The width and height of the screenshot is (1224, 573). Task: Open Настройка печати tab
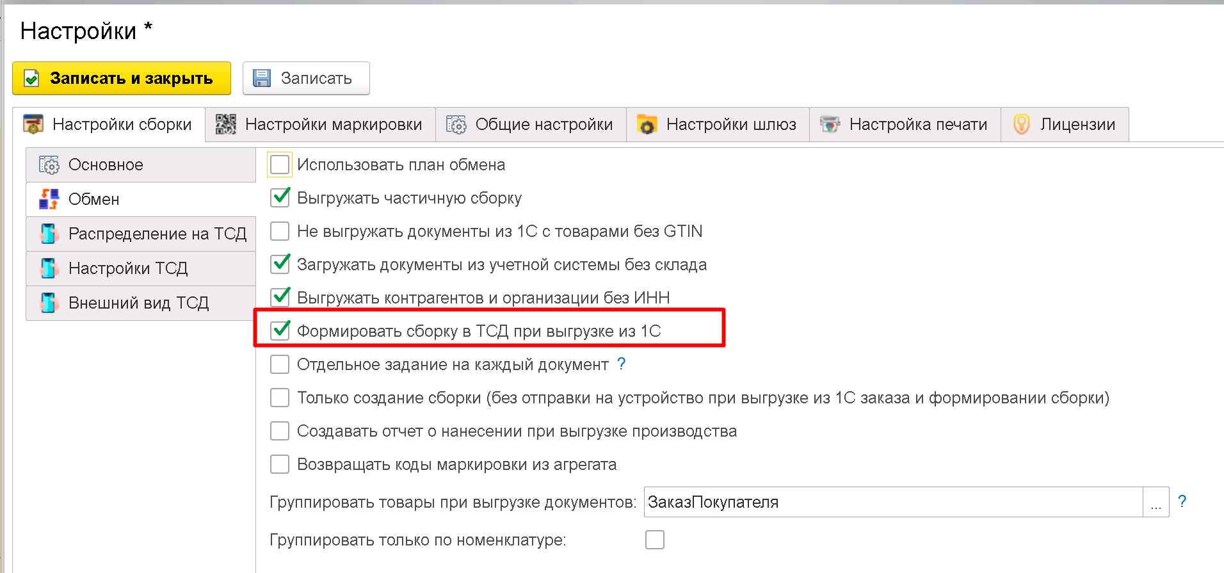click(x=905, y=124)
